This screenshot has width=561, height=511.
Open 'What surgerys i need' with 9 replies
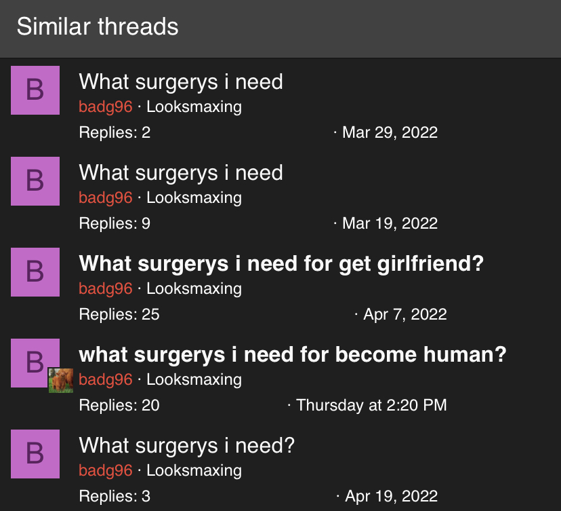coord(181,173)
